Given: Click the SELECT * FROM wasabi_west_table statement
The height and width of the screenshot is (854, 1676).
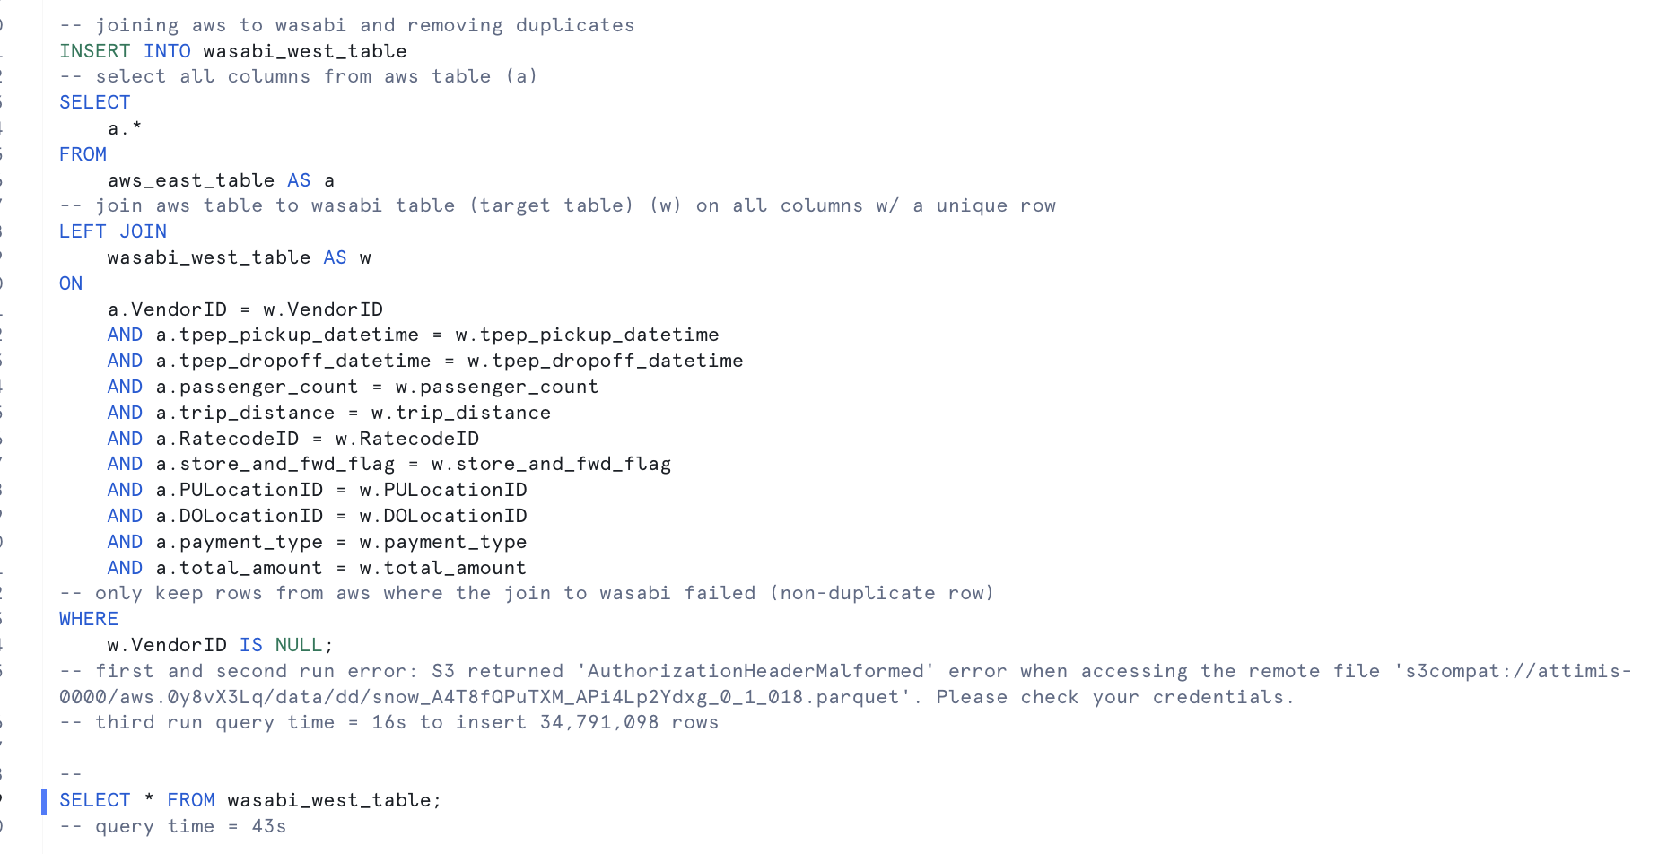Looking at the screenshot, I should (250, 800).
